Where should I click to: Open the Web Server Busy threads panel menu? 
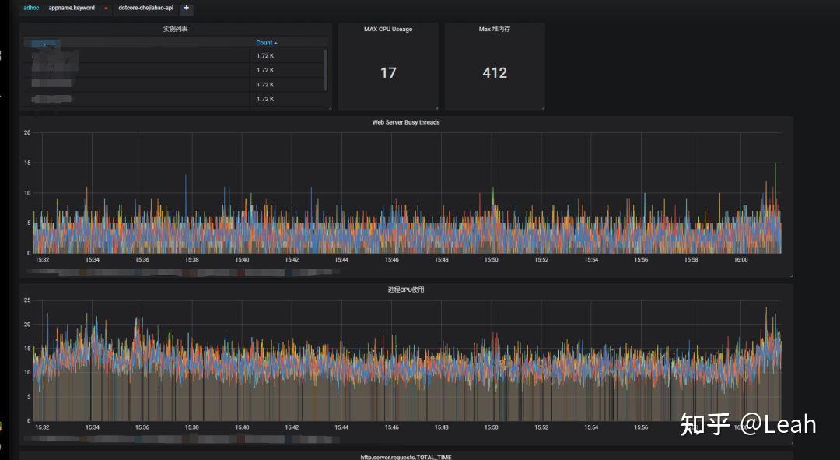(405, 122)
